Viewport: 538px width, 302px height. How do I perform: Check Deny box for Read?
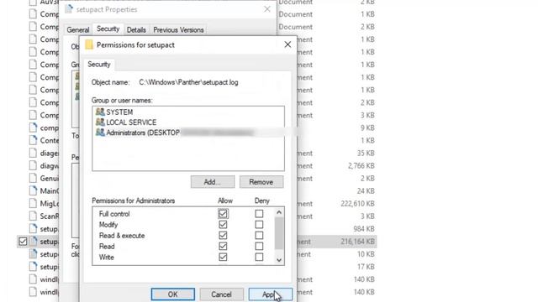(x=259, y=246)
